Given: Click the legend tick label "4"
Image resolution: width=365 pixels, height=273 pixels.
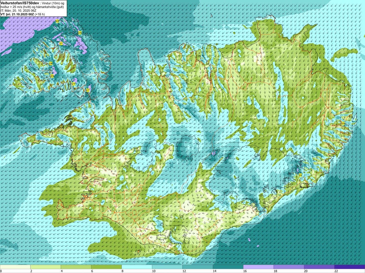Looking at the screenshot, I should point(62,271).
